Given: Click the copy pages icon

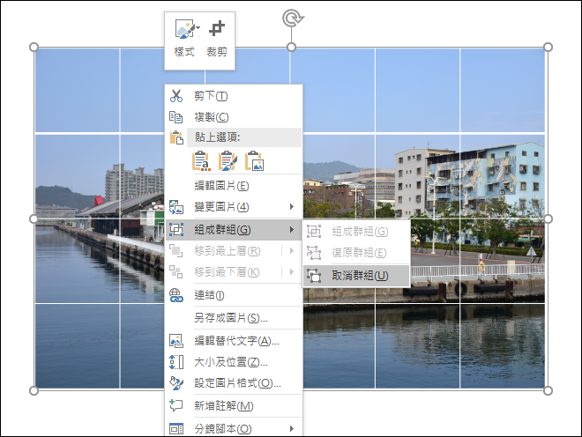Looking at the screenshot, I should tap(176, 117).
